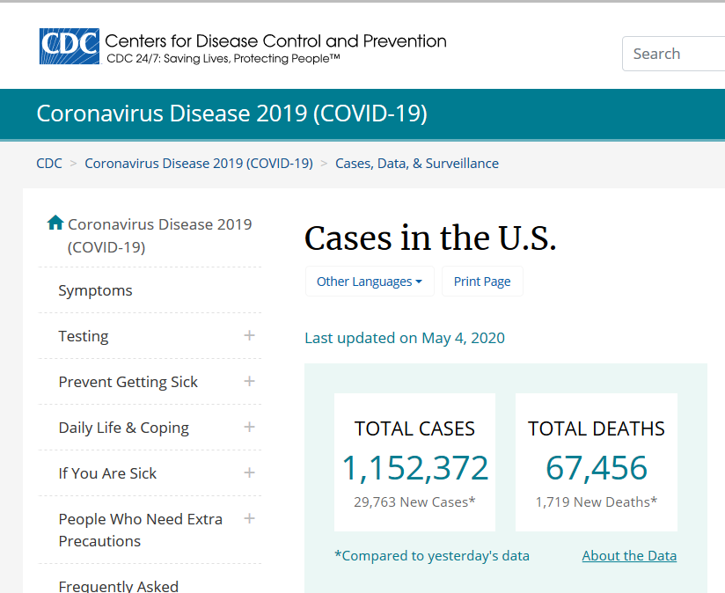725x593 pixels.
Task: Open the About the Data link
Action: click(x=629, y=555)
